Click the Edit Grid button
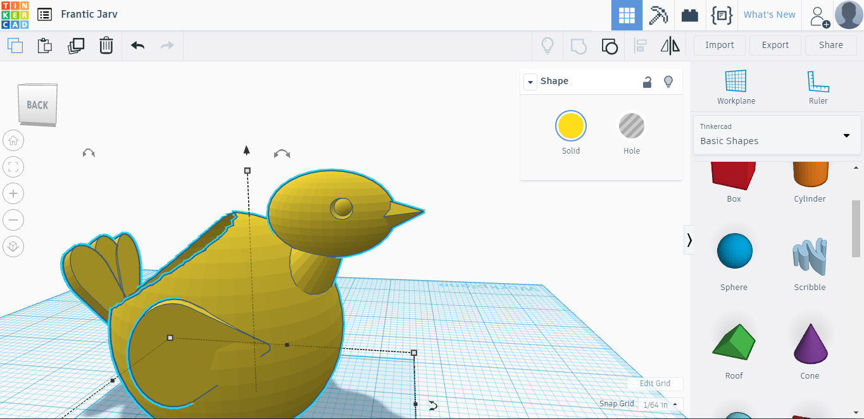This screenshot has height=419, width=864. click(655, 384)
